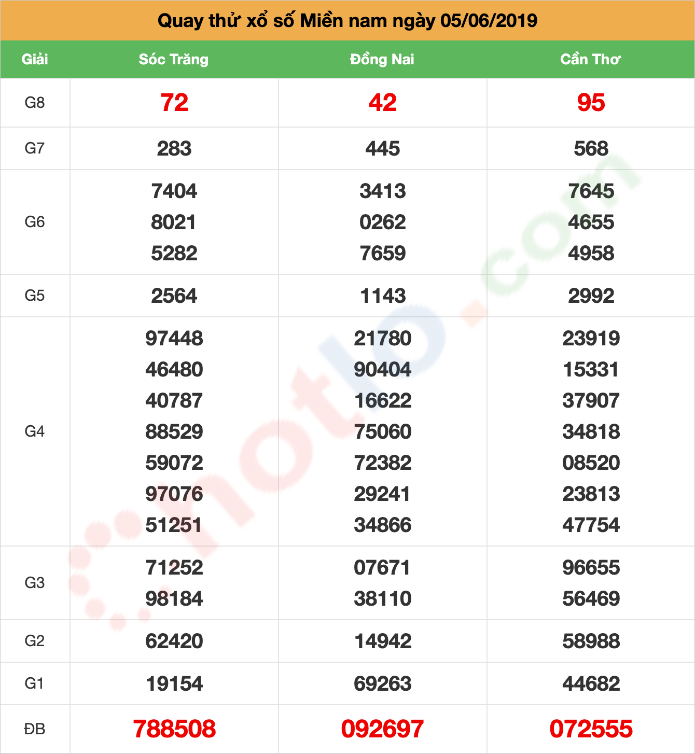Select G3 value 96655
The height and width of the screenshot is (754, 695).
pyautogui.click(x=591, y=568)
